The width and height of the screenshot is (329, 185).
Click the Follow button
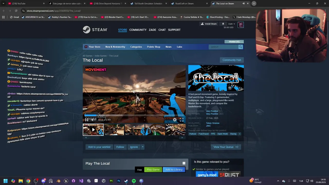pos(120,147)
